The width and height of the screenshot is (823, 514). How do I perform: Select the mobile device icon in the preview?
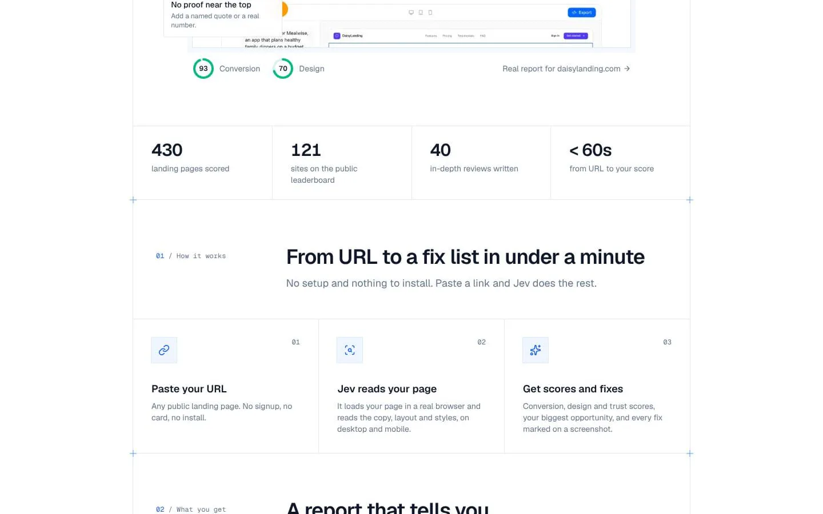pos(430,13)
